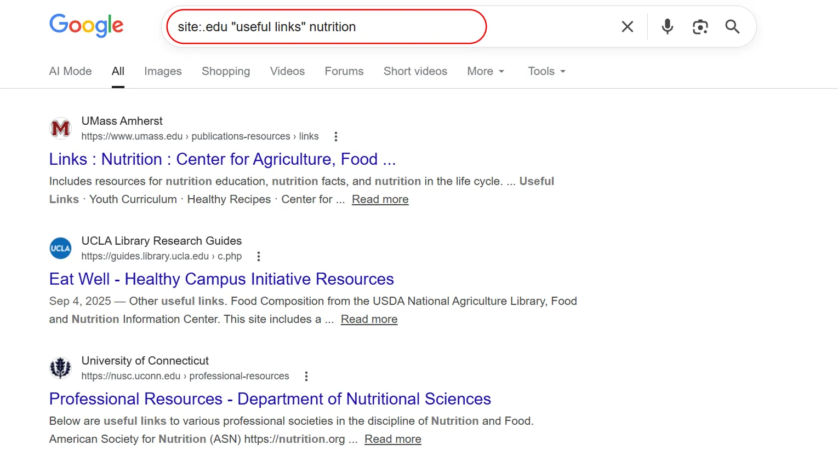Open the three-dot menu on the UConn result
Image resolution: width=838 pixels, height=468 pixels.
coord(306,376)
